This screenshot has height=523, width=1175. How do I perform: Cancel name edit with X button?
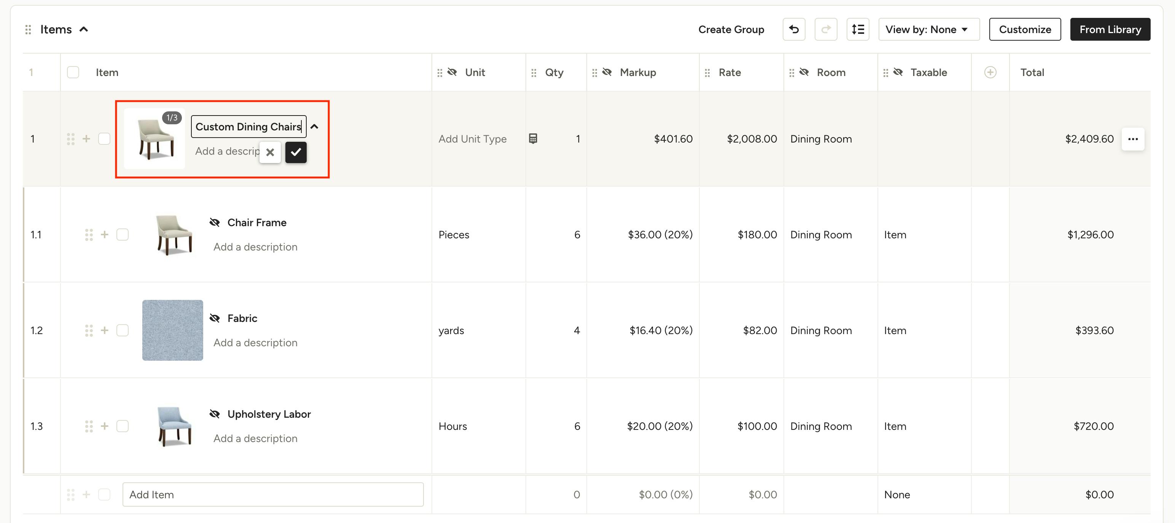(270, 152)
